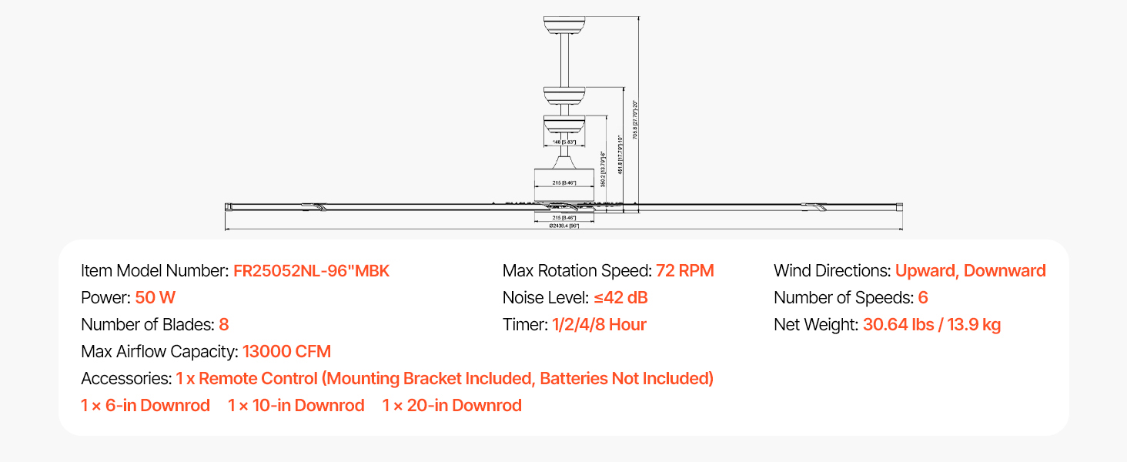The height and width of the screenshot is (462, 1127).
Task: Click the 1/2/4/8 Hour timer value
Action: pos(599,325)
